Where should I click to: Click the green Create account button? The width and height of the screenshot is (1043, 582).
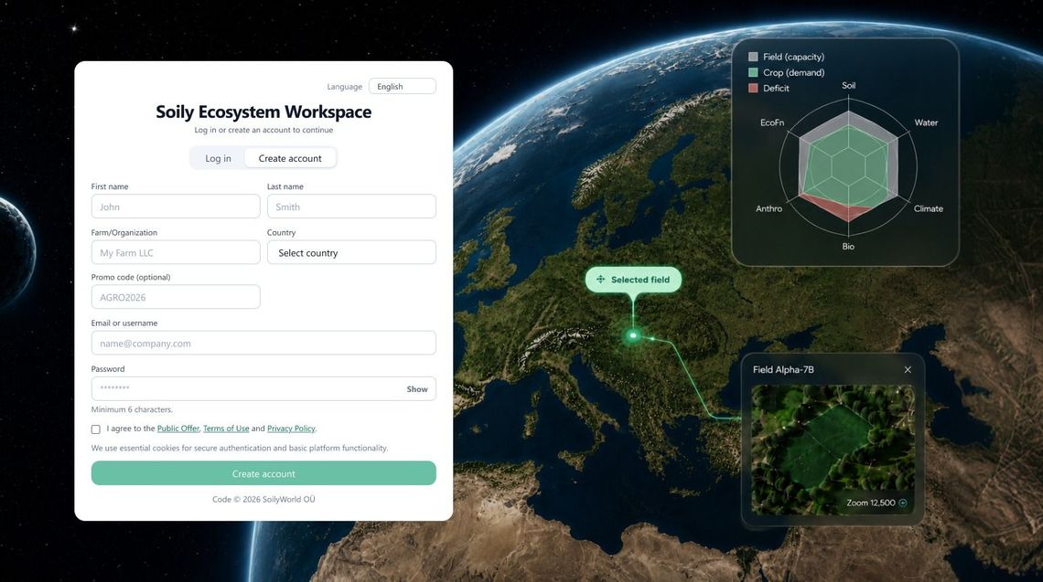point(263,473)
